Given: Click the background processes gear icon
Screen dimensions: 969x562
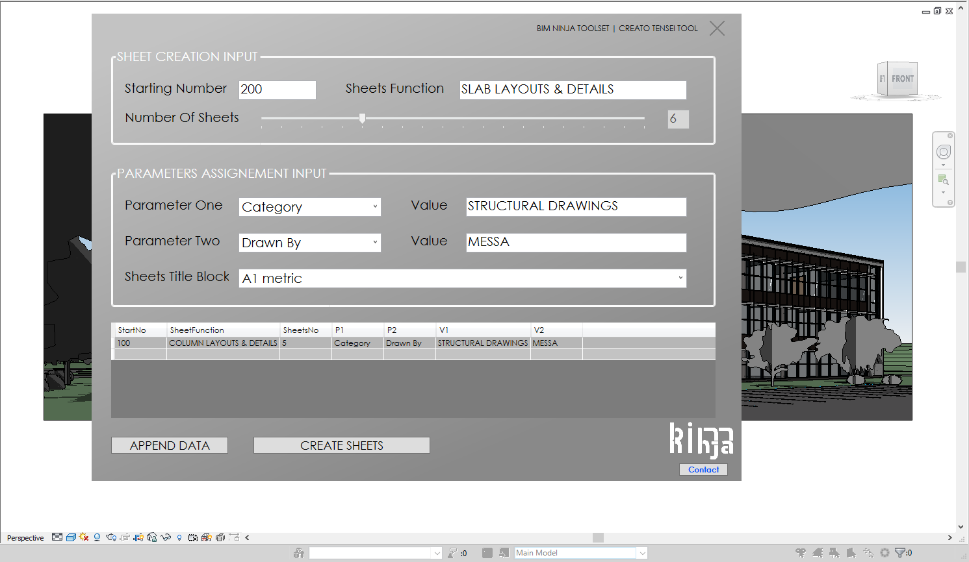Looking at the screenshot, I should pos(885,553).
